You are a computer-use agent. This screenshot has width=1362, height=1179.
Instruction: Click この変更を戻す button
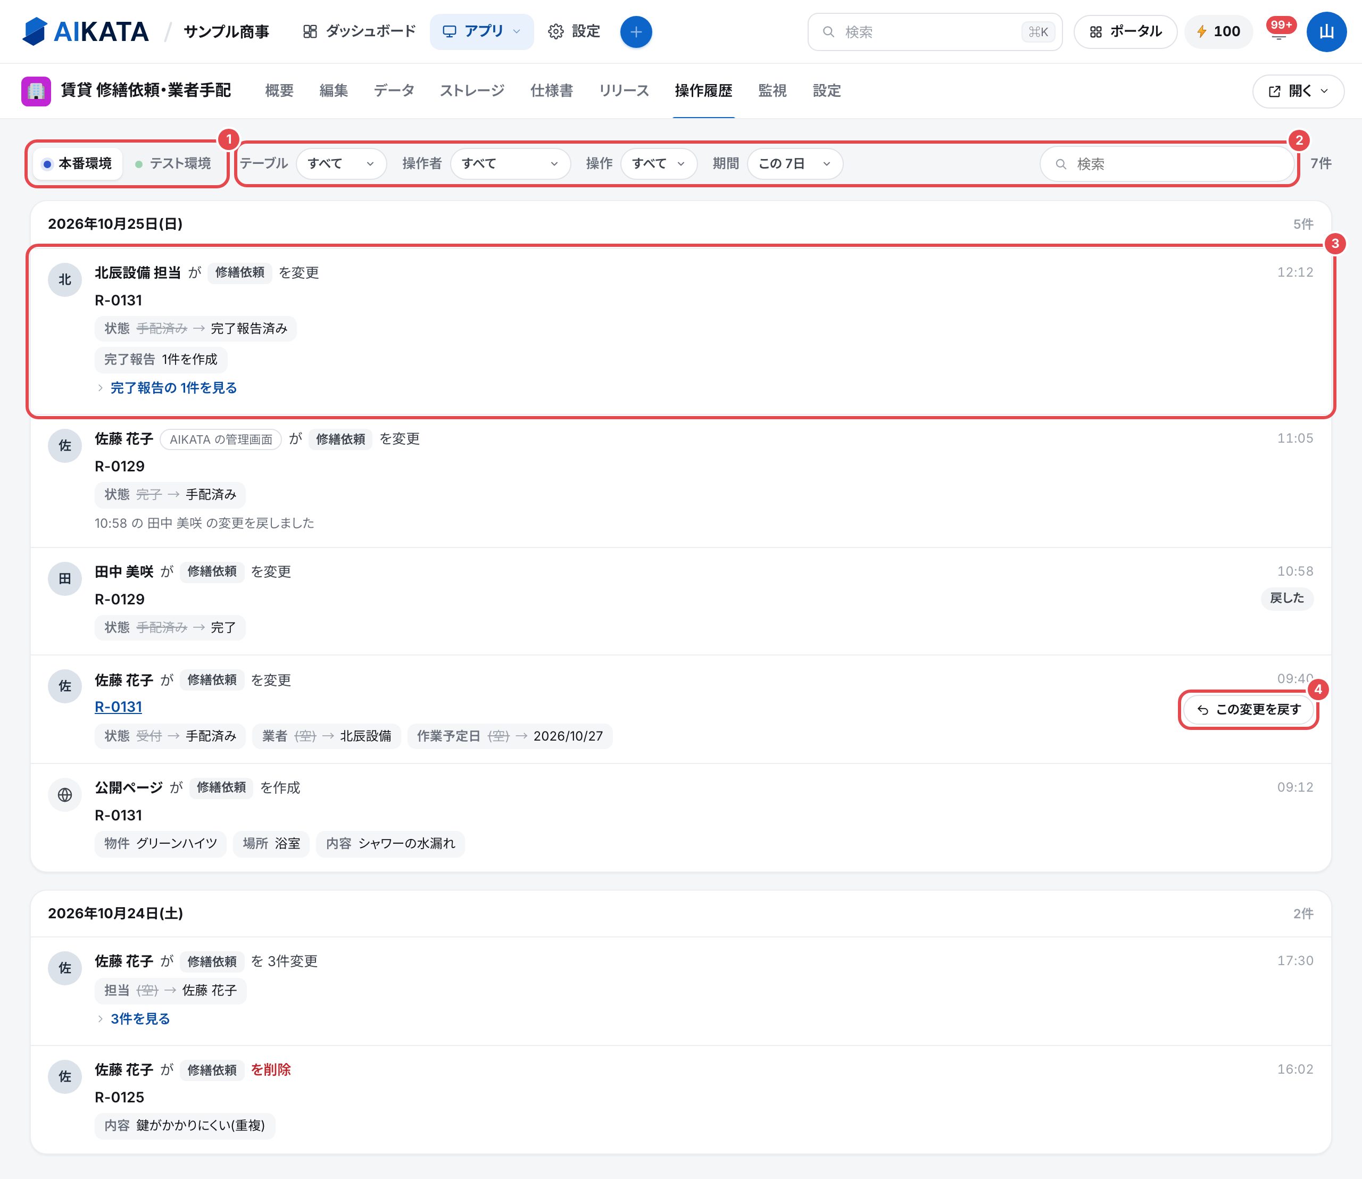tap(1248, 710)
